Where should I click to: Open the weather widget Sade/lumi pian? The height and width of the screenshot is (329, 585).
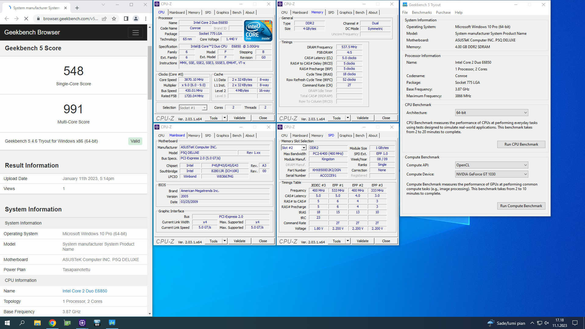tap(506, 323)
